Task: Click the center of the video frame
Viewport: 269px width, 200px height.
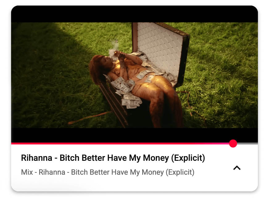Action: (x=134, y=75)
